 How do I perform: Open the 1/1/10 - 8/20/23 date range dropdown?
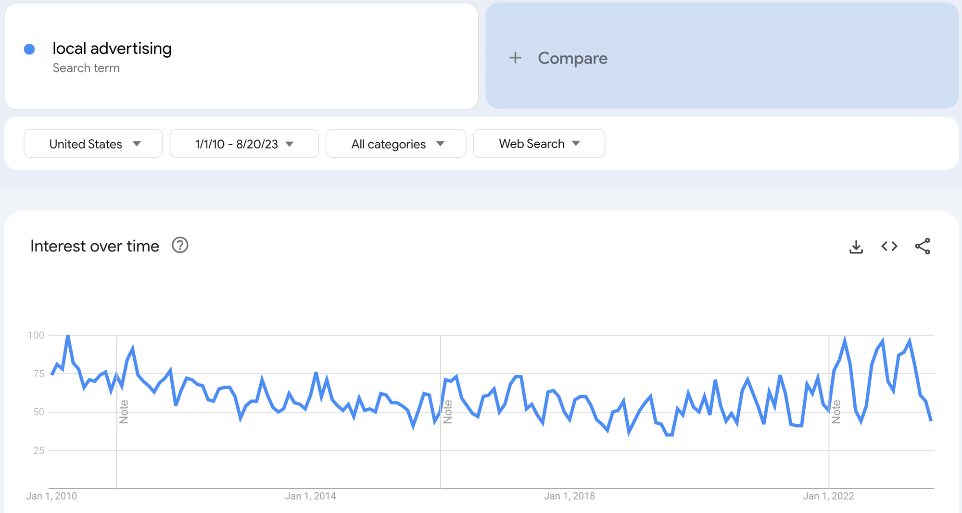244,143
